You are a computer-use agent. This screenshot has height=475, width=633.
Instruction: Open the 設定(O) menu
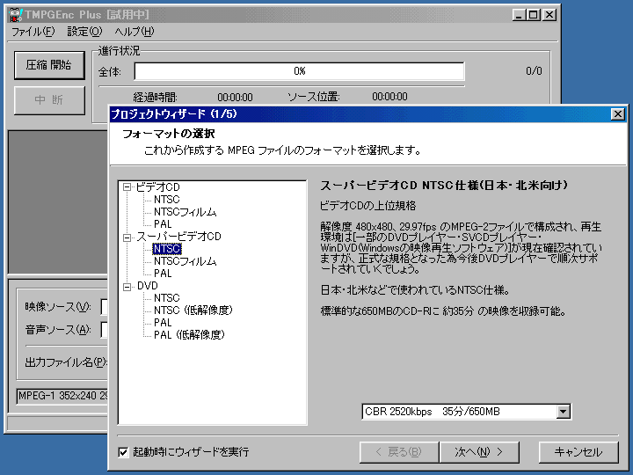(x=84, y=32)
